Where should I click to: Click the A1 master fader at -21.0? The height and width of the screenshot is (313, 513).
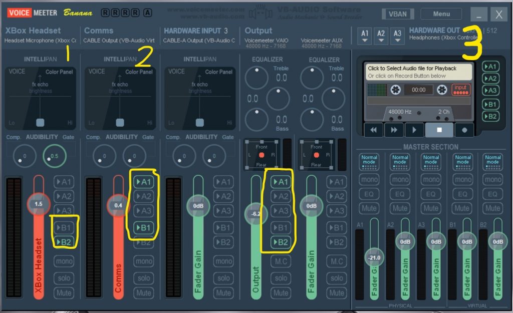(x=374, y=258)
